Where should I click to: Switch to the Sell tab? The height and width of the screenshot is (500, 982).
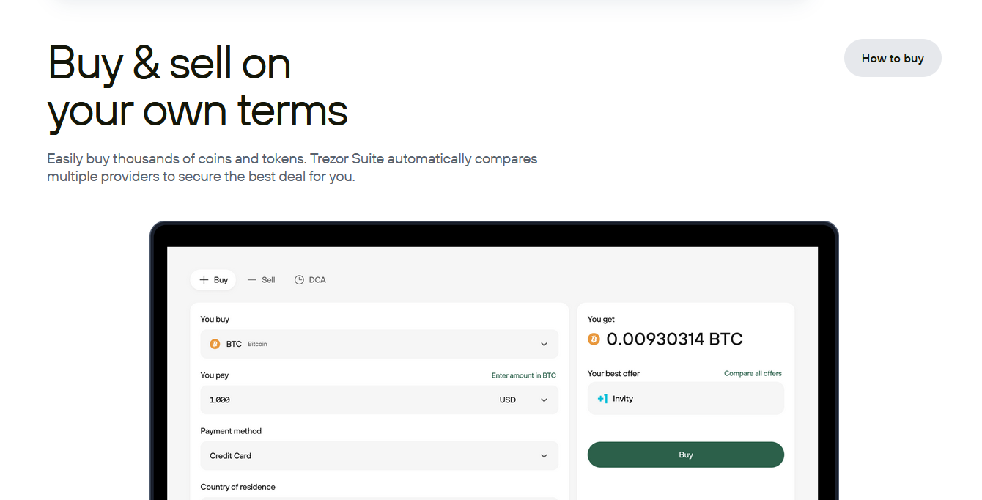(262, 280)
